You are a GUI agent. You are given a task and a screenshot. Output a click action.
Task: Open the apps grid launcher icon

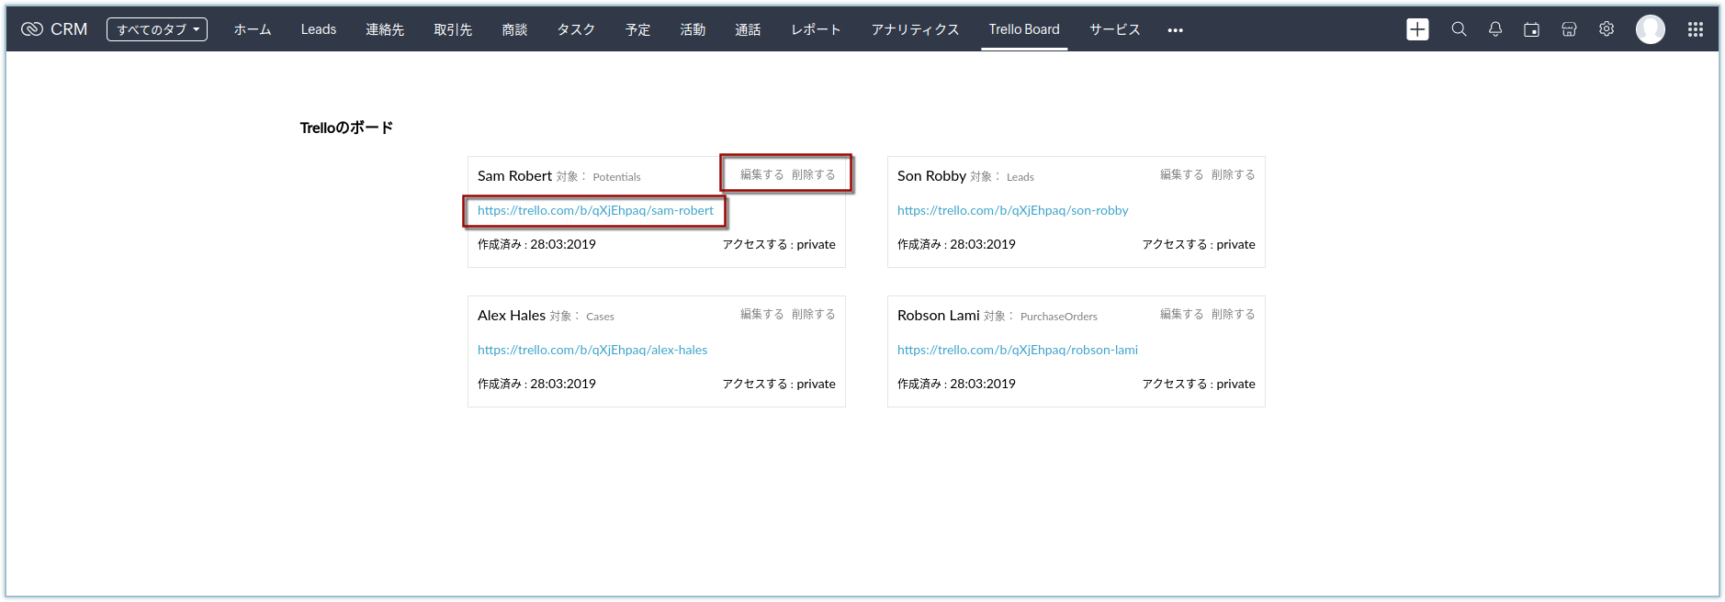1696,29
